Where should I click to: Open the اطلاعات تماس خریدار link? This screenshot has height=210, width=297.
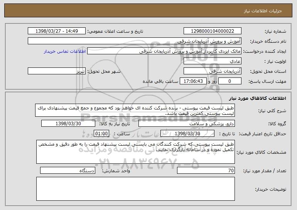65,51
